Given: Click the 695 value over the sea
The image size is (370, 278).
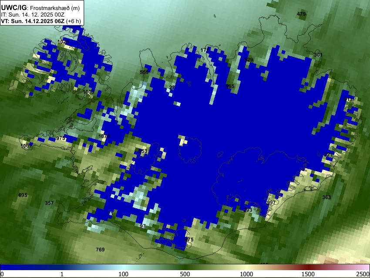Looking at the screenshot, I should (x=23, y=195).
